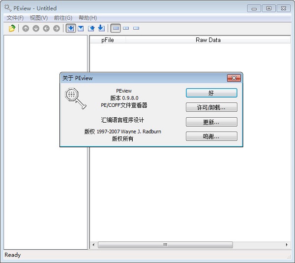The height and width of the screenshot is (263, 295).
Task: Click the 许可/卸载... button
Action: coord(211,107)
